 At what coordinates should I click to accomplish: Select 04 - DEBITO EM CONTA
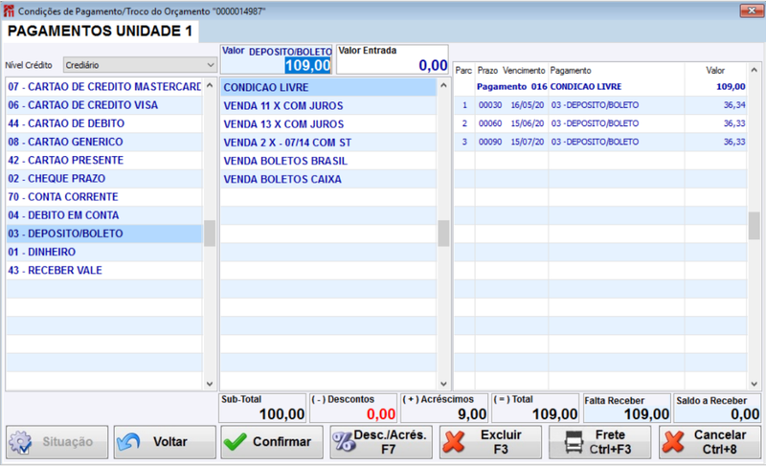point(104,215)
